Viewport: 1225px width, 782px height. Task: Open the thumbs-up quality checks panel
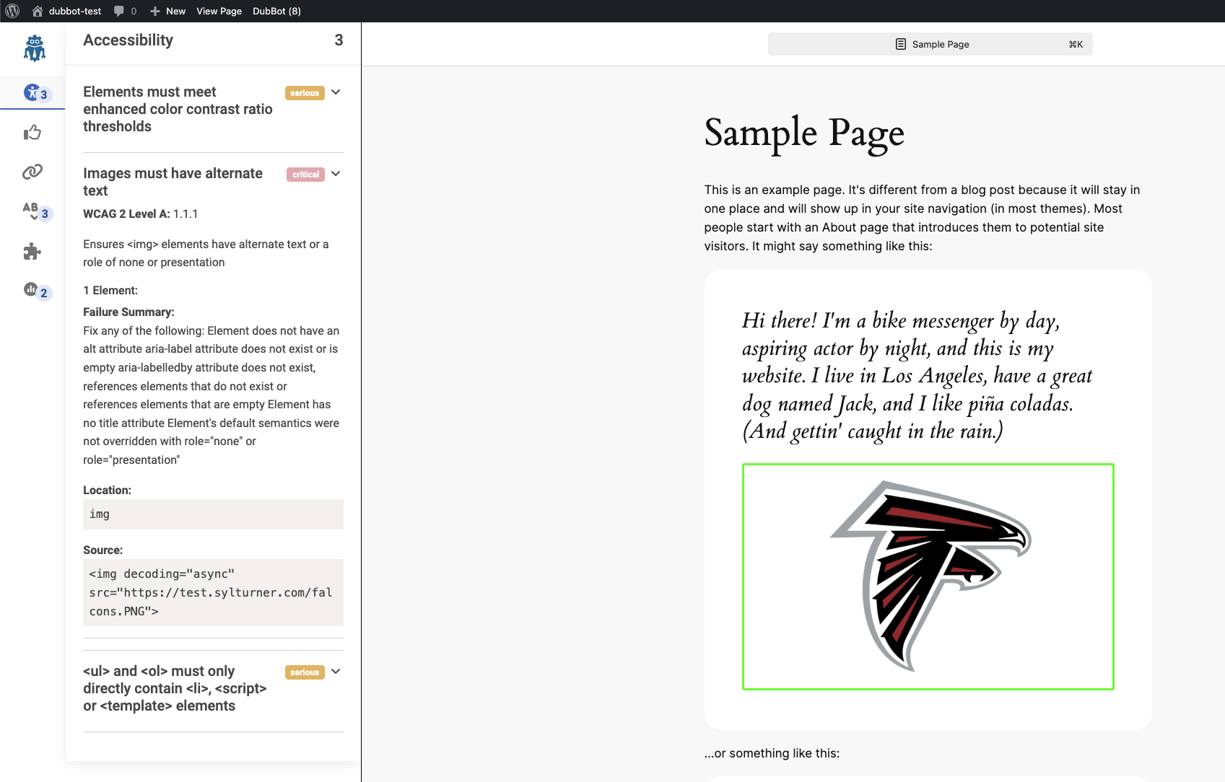(32, 133)
